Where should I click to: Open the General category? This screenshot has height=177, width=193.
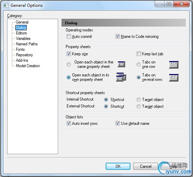(22, 22)
